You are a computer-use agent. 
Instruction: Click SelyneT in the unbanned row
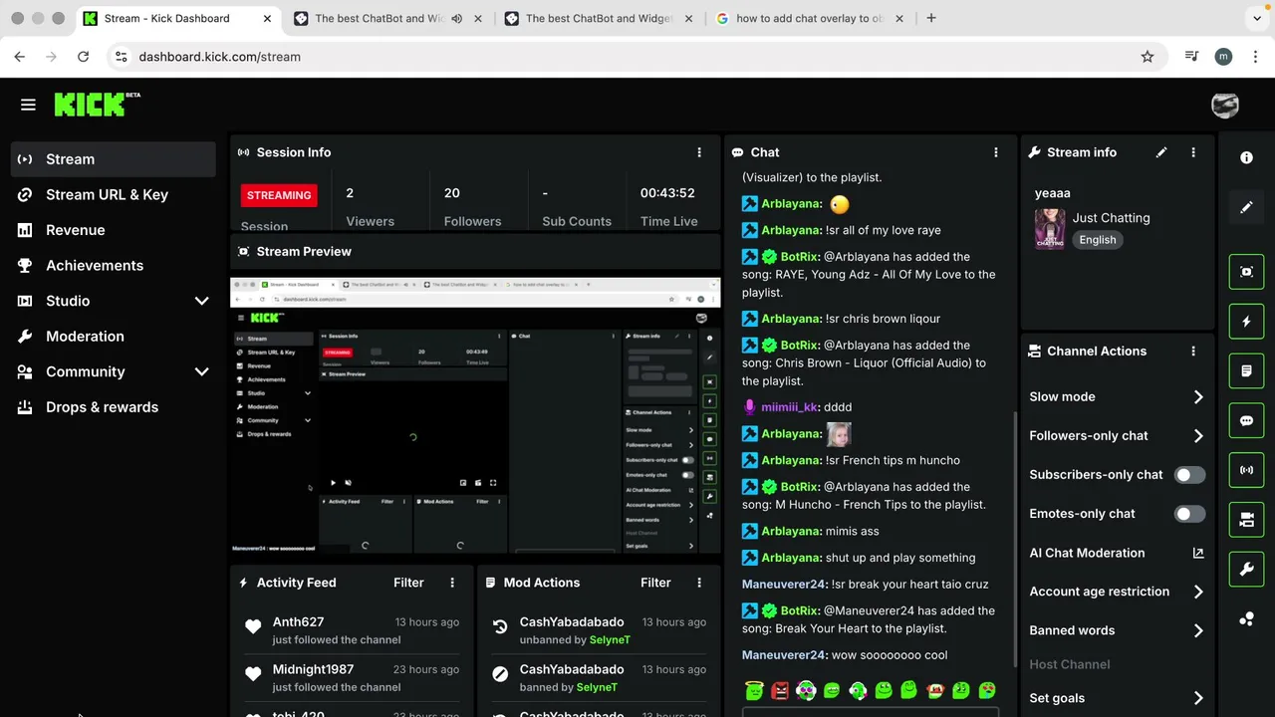click(x=610, y=639)
